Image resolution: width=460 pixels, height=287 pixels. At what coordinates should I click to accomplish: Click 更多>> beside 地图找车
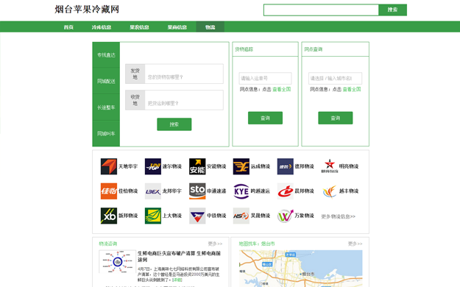355,244
